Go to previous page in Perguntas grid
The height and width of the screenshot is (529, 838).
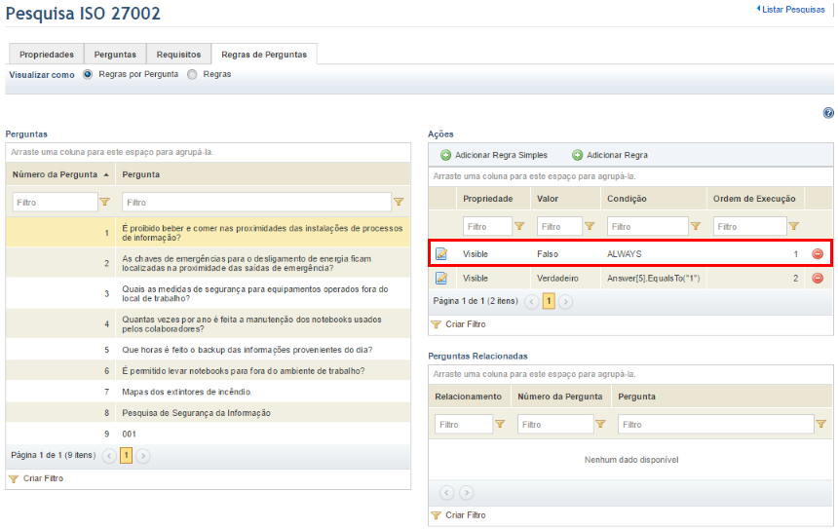109,456
